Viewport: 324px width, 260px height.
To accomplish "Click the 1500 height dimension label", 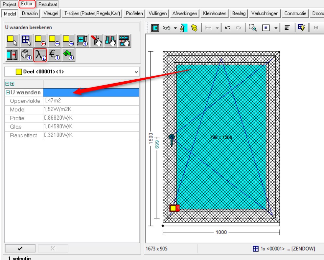I will click(x=151, y=138).
